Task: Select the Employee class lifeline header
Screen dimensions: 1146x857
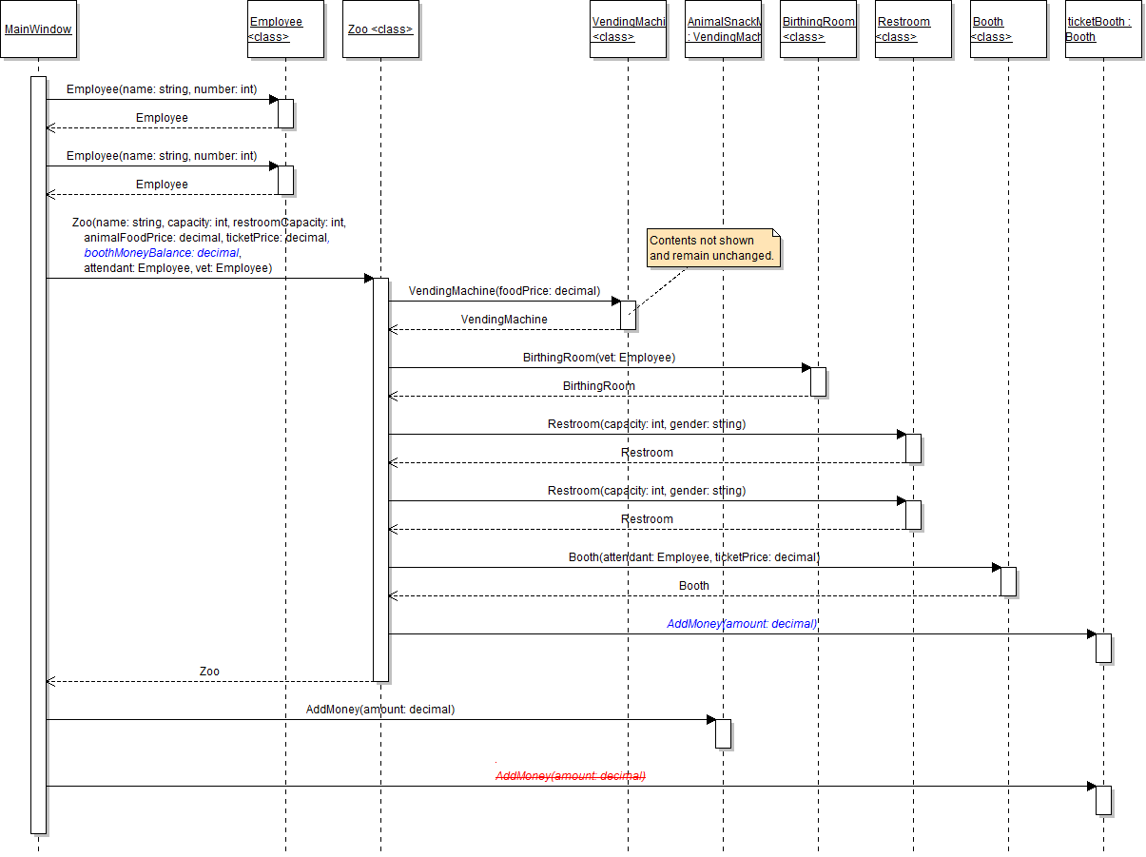Action: point(285,29)
